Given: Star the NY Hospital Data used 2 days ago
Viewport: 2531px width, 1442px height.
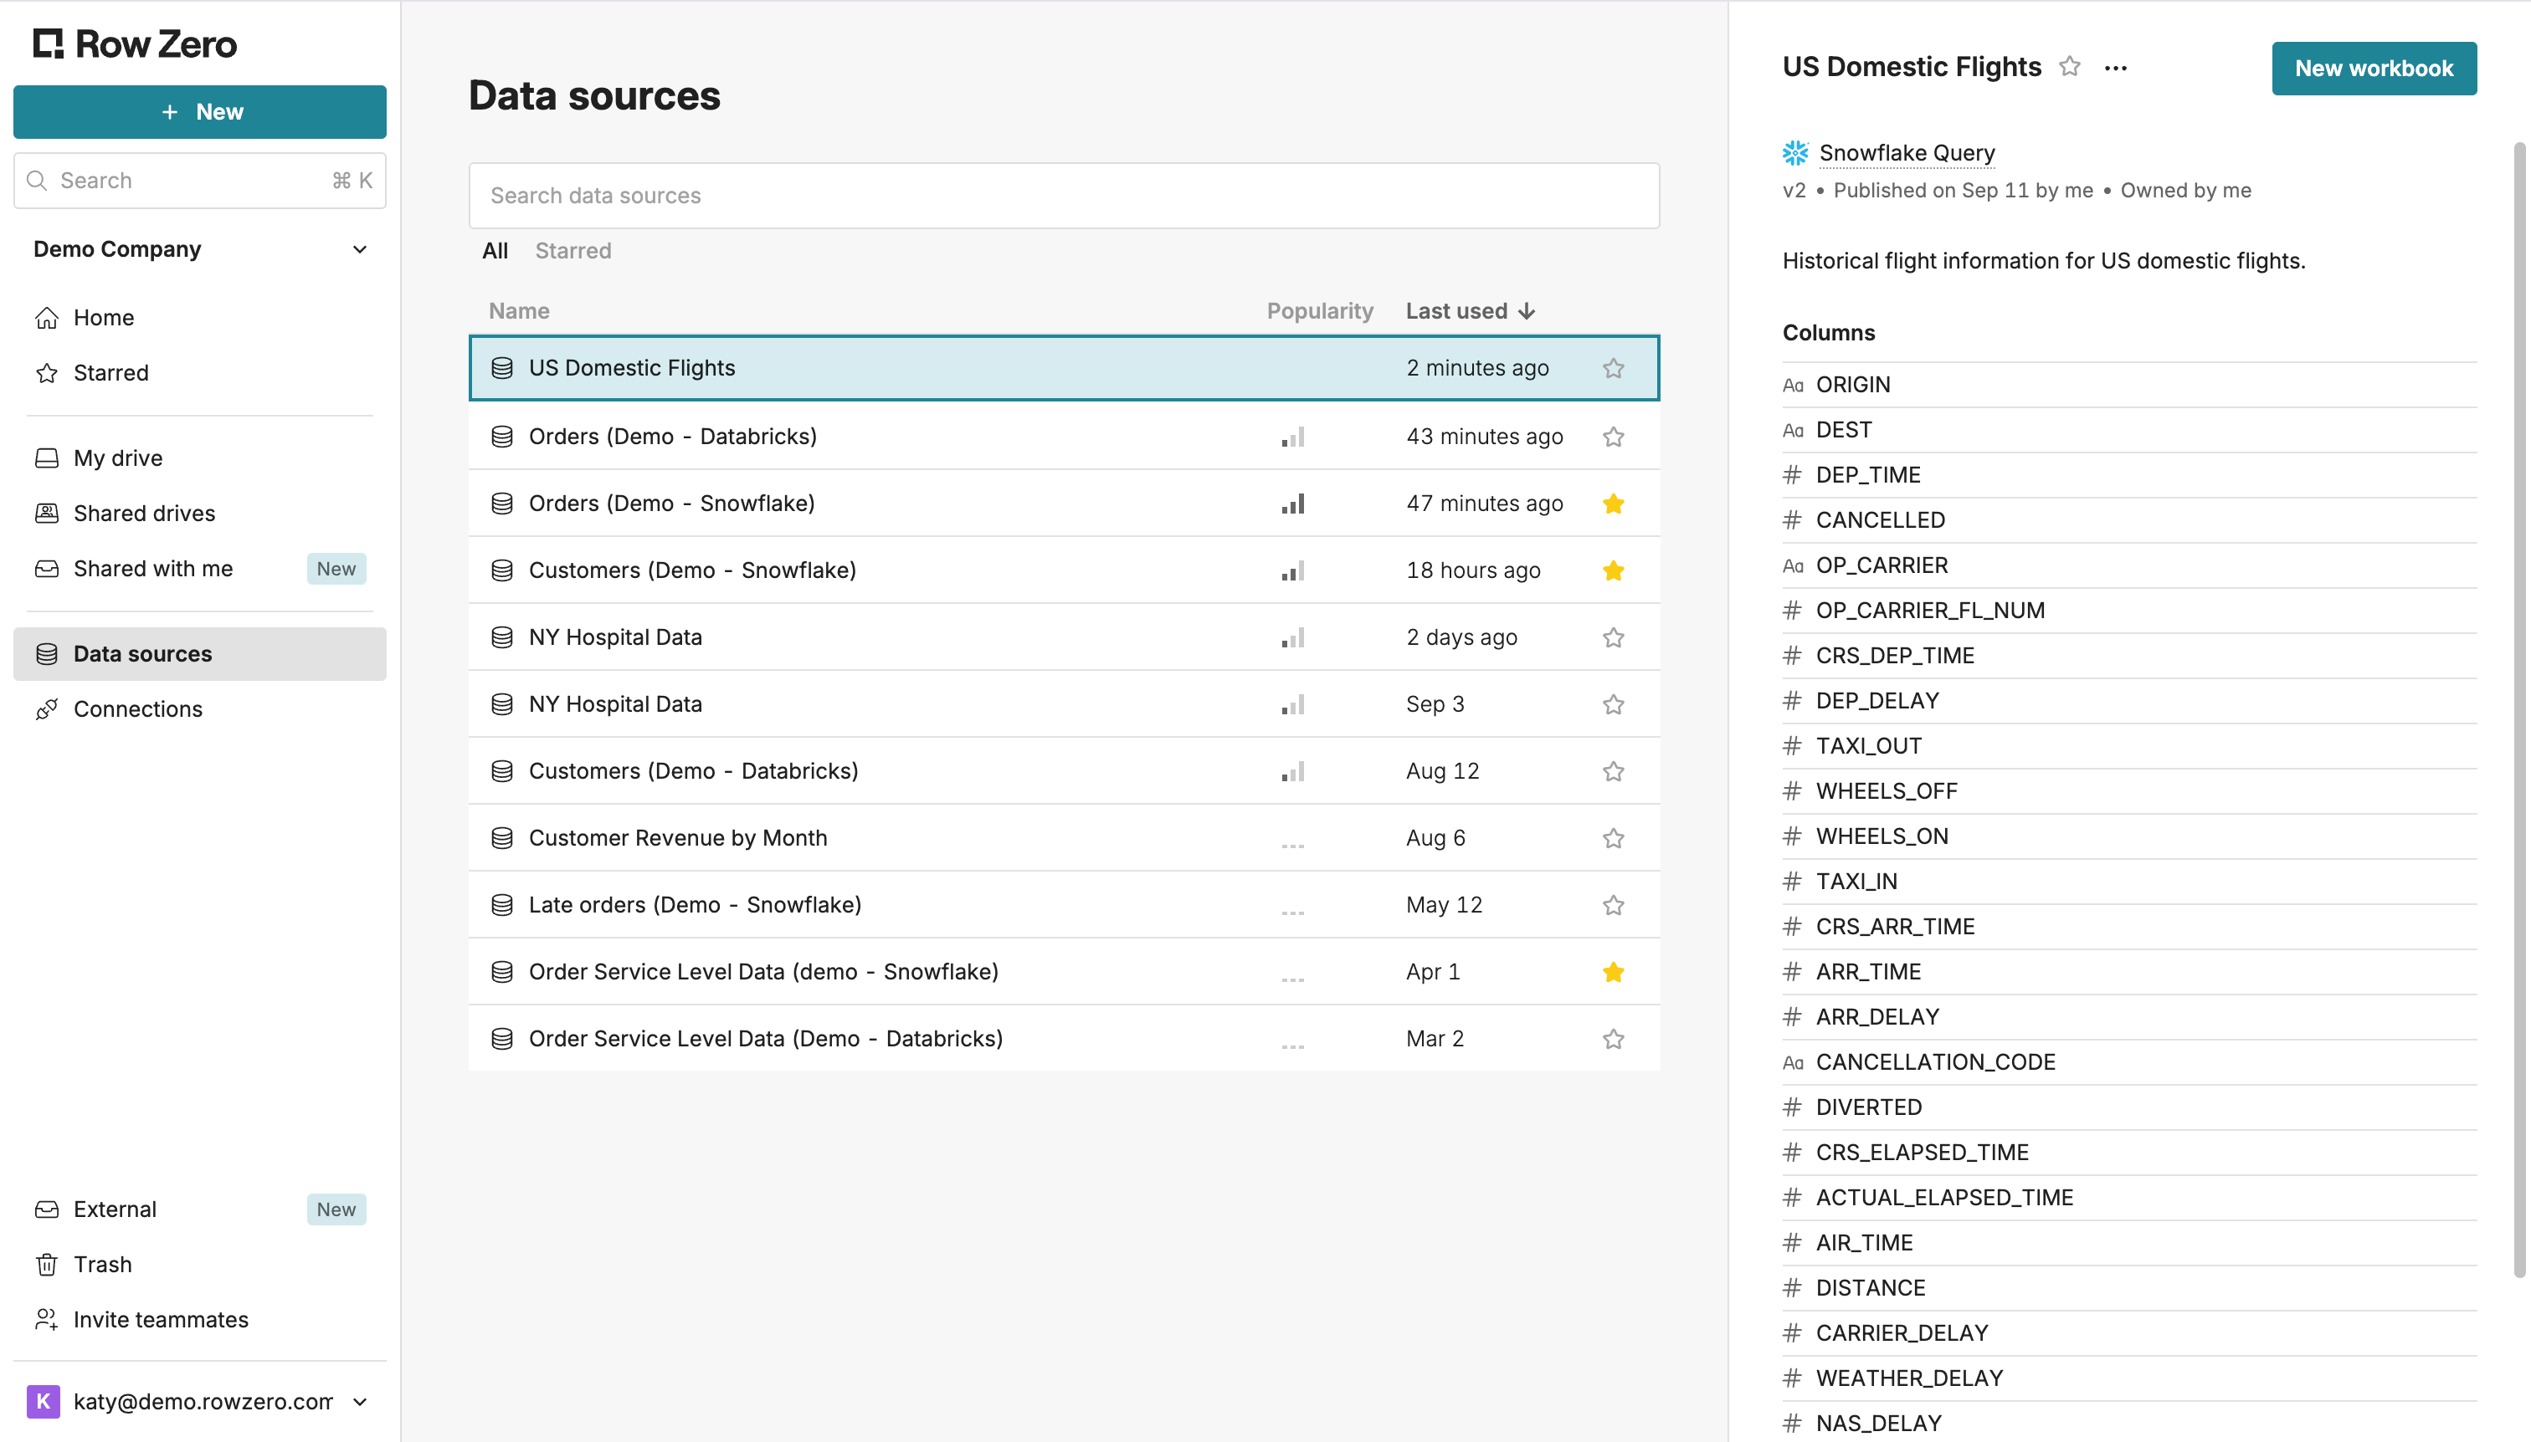Looking at the screenshot, I should (x=1614, y=638).
